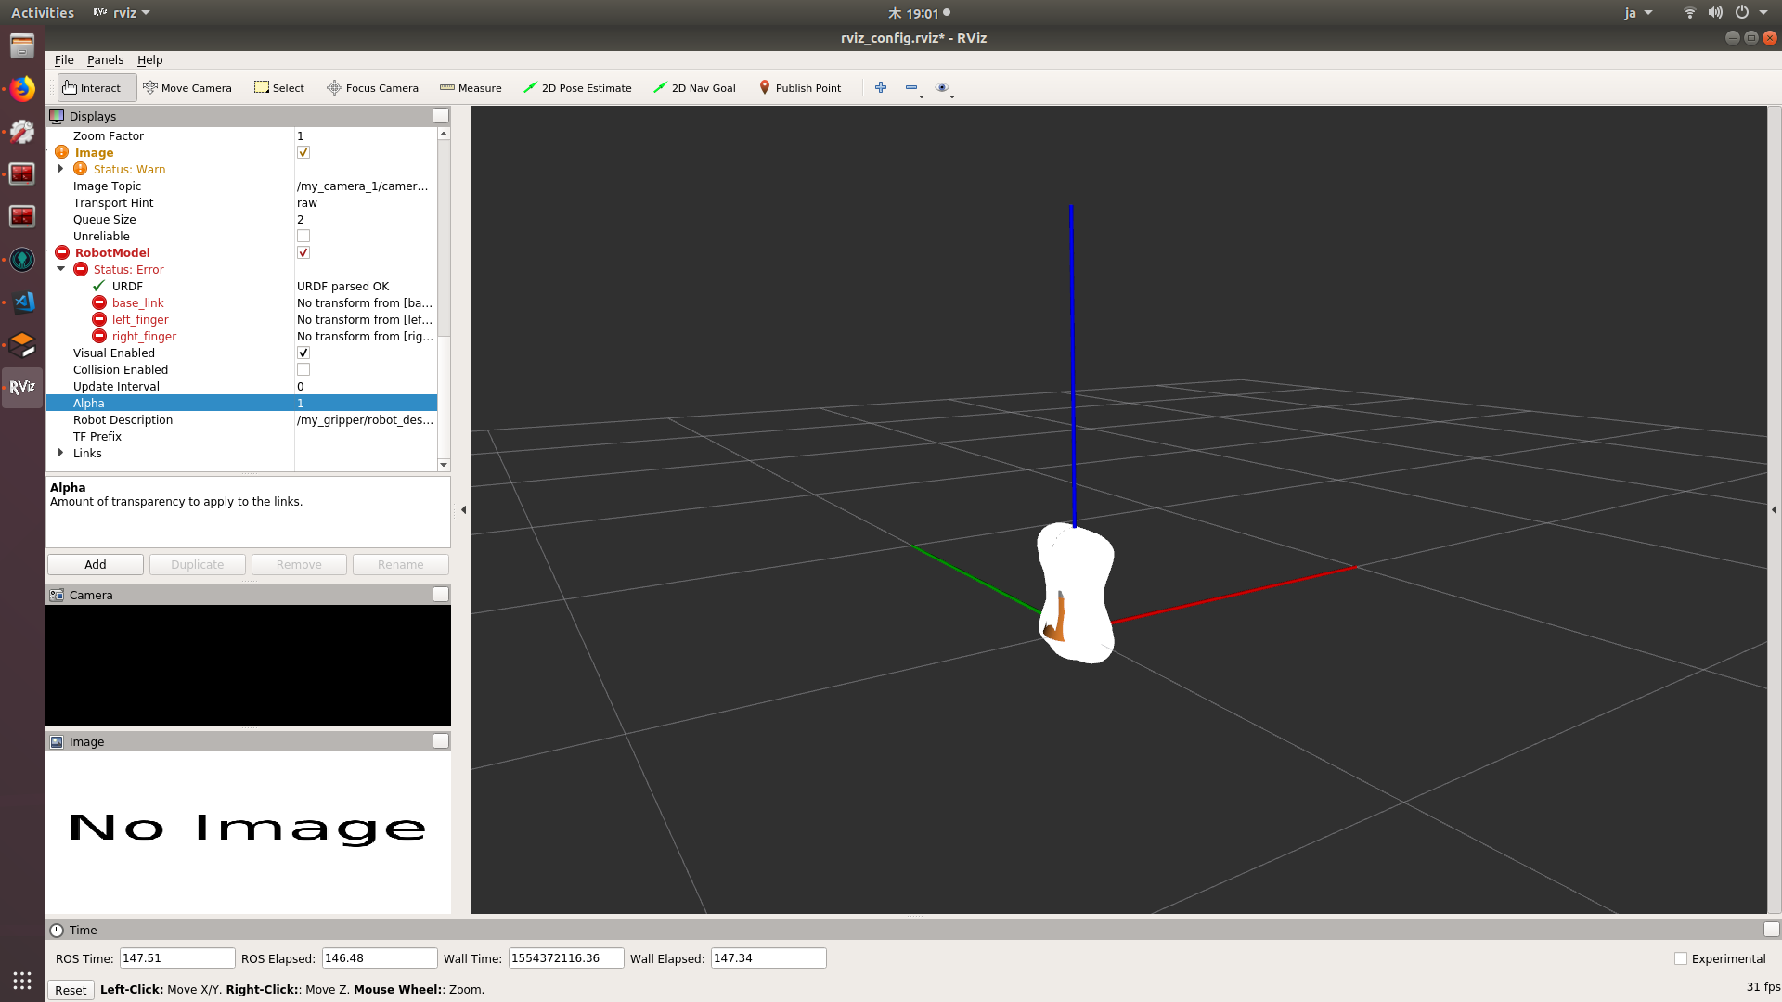Collapse the Status: Error row
Image resolution: width=1782 pixels, height=1002 pixels.
(x=61, y=269)
